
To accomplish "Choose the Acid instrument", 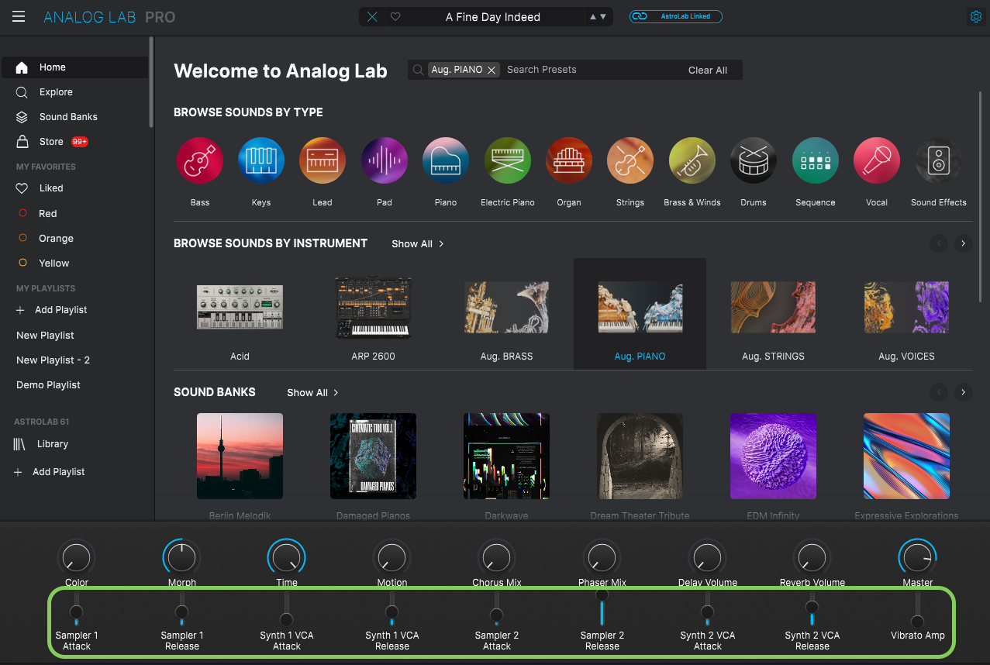I will (240, 314).
